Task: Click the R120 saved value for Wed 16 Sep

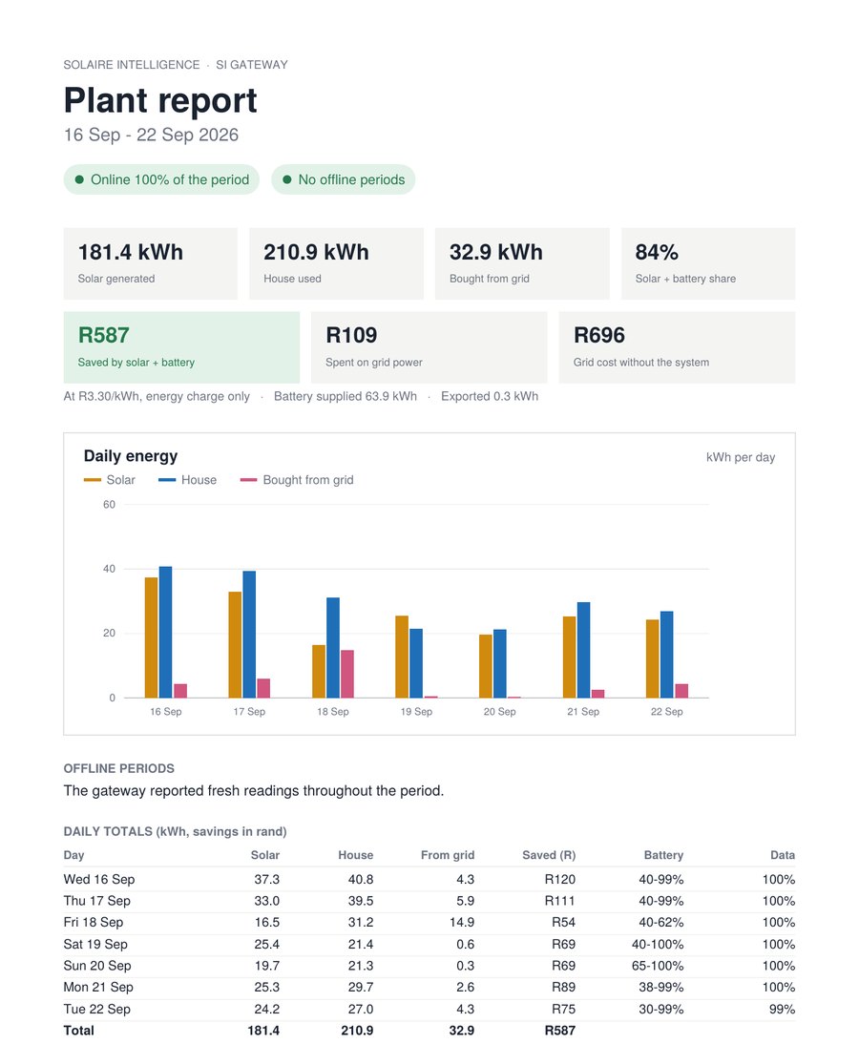Action: coord(560,880)
